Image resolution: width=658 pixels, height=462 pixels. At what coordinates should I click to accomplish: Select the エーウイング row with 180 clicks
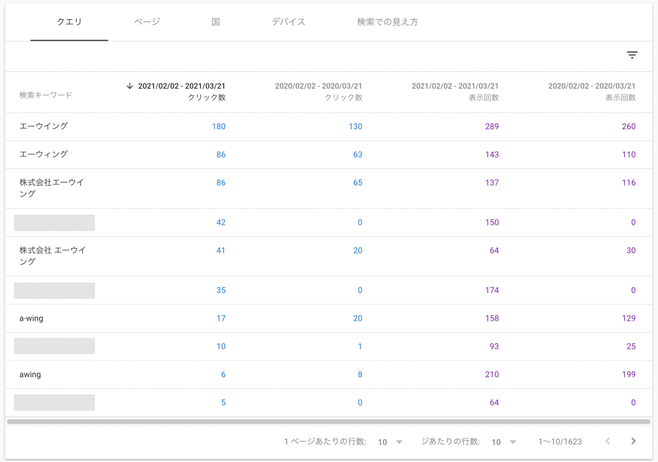point(44,127)
